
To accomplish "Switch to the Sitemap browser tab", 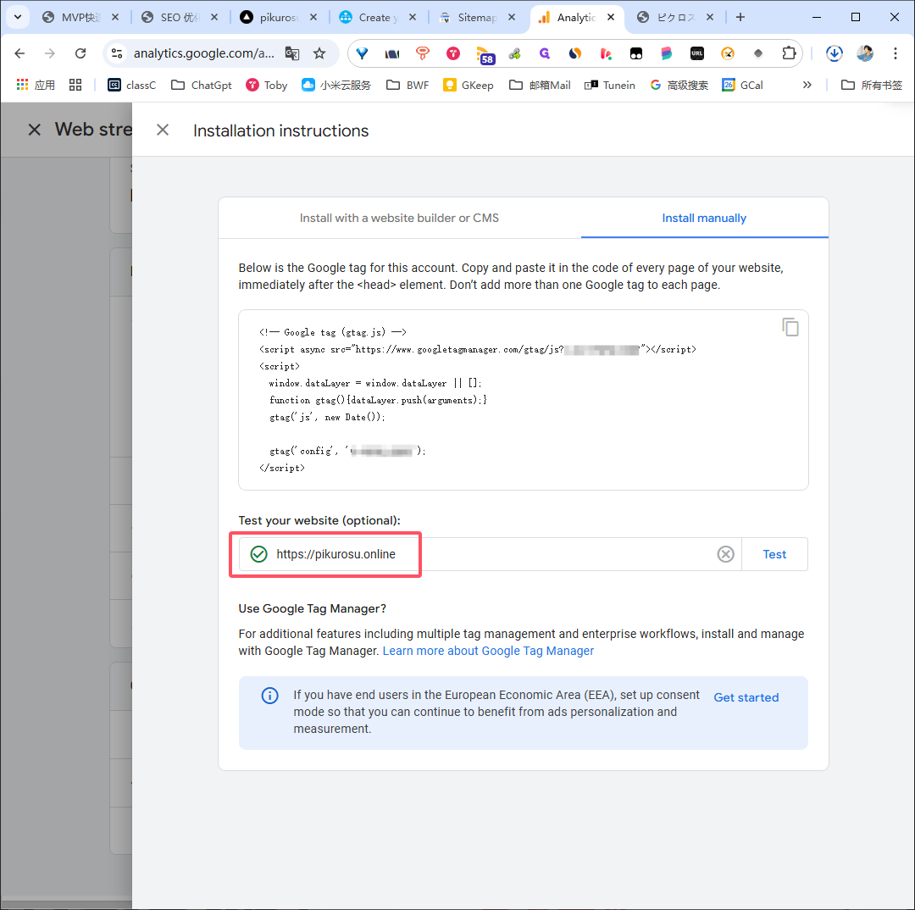I will [477, 18].
